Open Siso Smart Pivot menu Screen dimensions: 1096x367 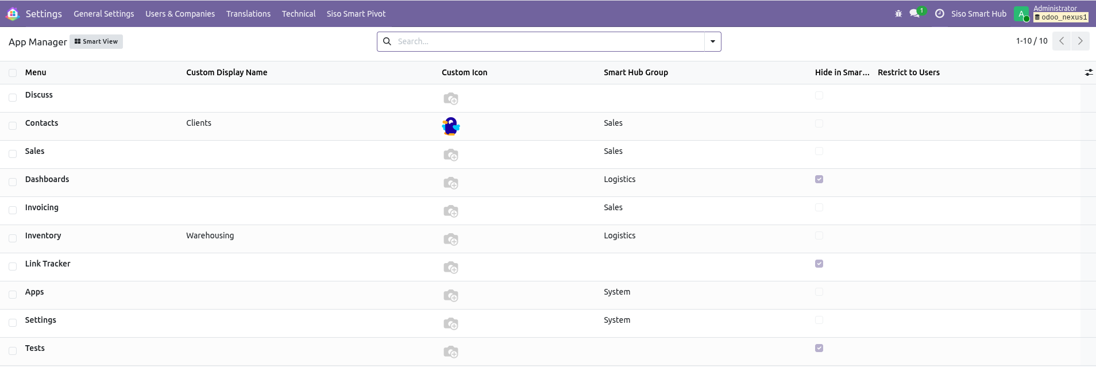tap(356, 14)
